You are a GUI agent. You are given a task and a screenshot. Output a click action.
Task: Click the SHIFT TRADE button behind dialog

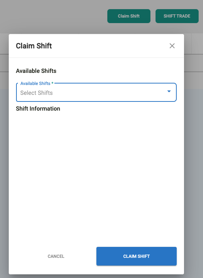[177, 16]
